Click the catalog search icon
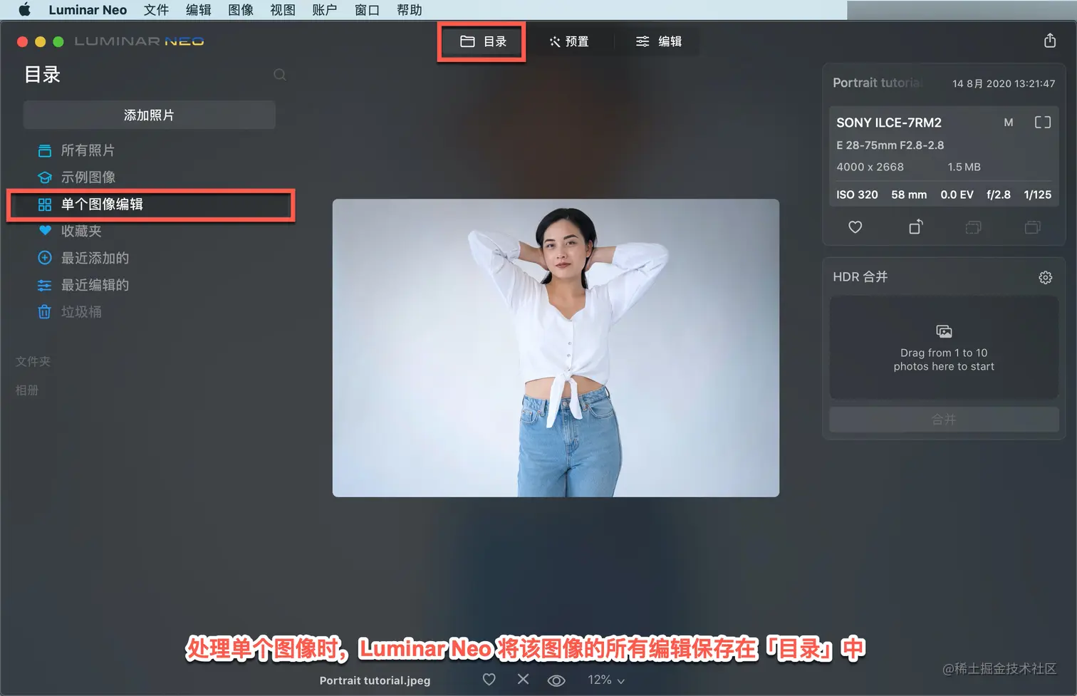 (x=280, y=75)
